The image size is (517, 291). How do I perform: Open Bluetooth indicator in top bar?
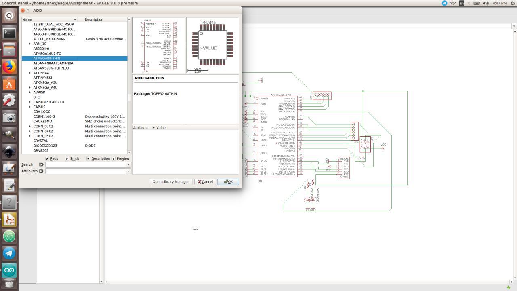coord(469,3)
